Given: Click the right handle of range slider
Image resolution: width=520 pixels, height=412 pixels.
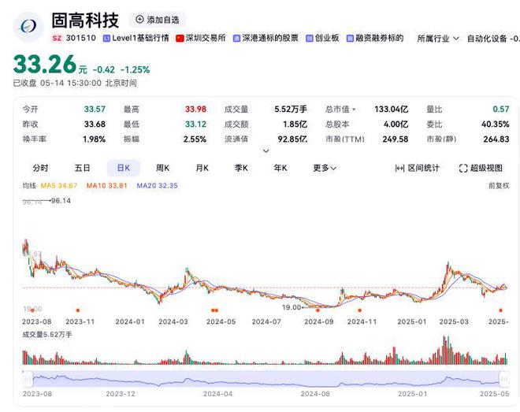Looking at the screenshot, I should 504,379.
